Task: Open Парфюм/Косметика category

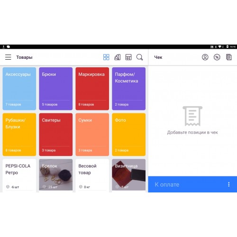Action: point(129,89)
